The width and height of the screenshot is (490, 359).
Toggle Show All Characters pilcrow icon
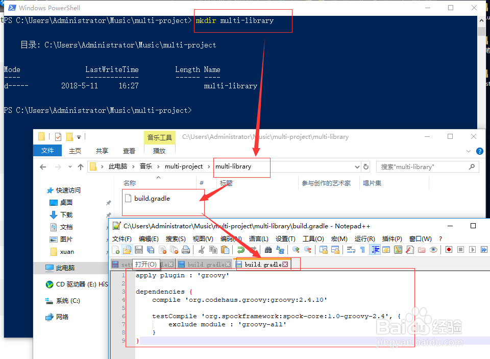pyautogui.click(x=362, y=250)
